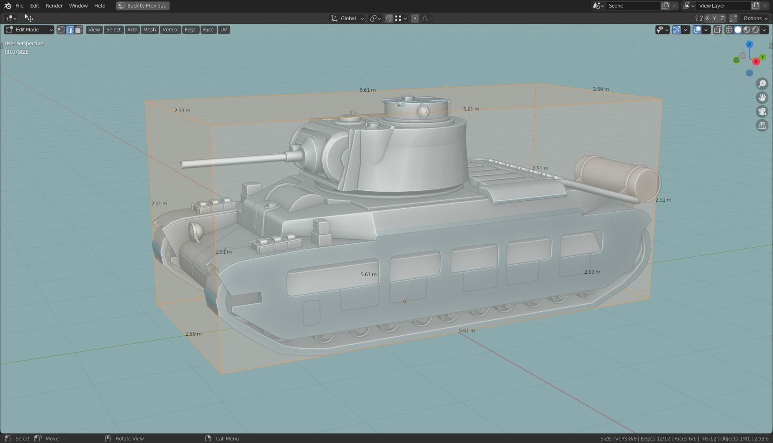
Task: Toggle X axis mirror
Action: click(x=707, y=18)
